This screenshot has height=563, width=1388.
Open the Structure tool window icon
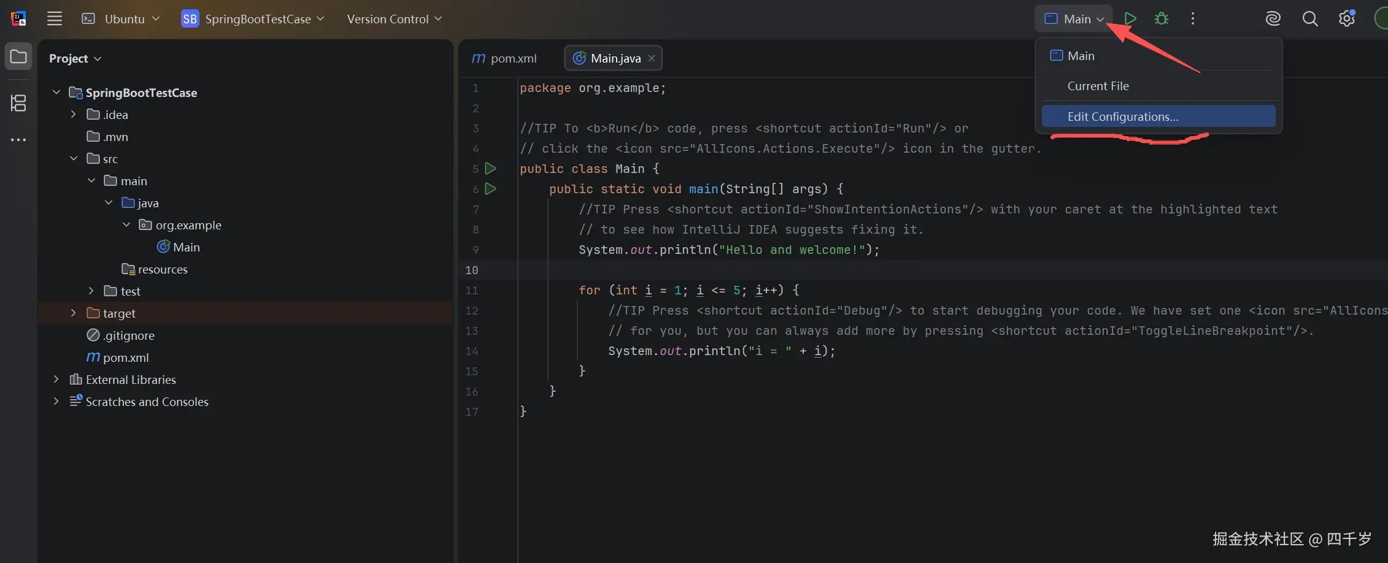click(x=18, y=103)
